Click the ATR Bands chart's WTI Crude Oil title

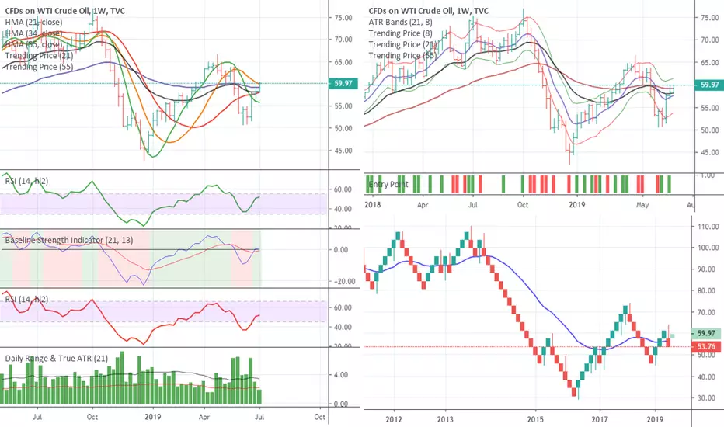coord(429,11)
